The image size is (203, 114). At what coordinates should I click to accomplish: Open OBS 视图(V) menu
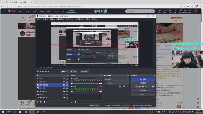tap(52, 19)
